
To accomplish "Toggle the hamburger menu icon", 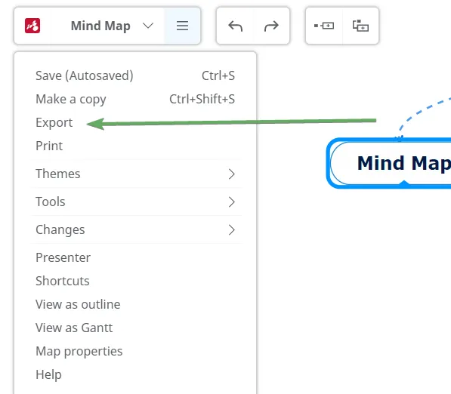I will click(x=182, y=26).
